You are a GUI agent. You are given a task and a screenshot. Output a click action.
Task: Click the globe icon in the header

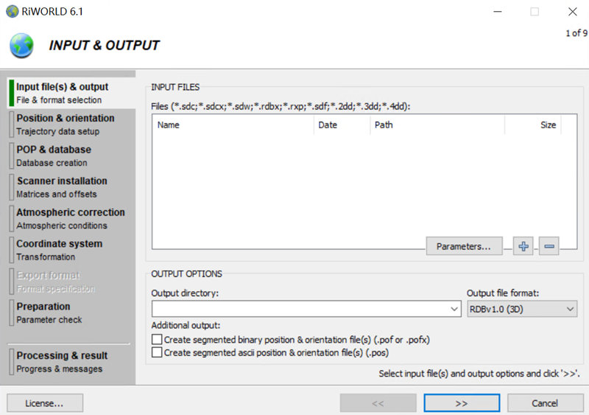point(21,45)
